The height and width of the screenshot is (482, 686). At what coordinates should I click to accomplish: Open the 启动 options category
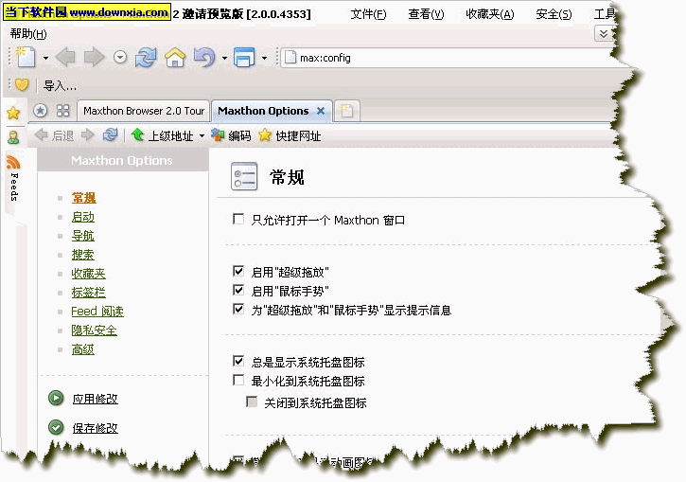[83, 217]
